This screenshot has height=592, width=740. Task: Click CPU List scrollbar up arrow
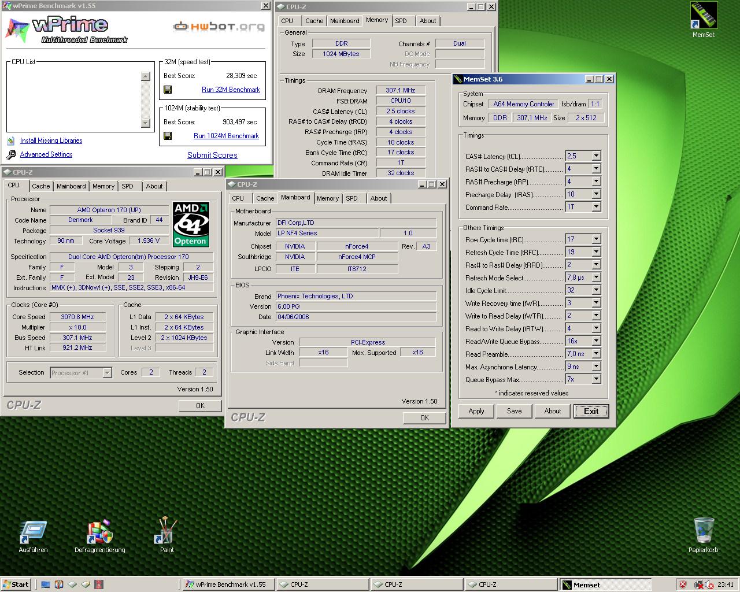145,76
